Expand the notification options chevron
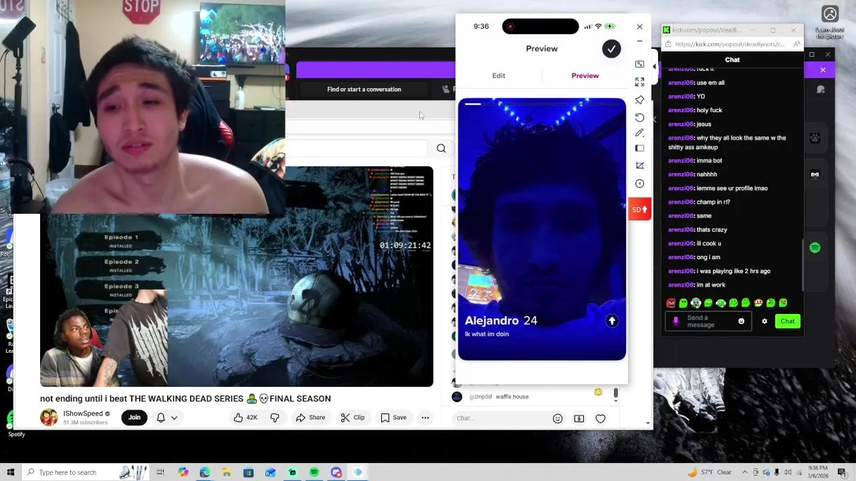 tap(174, 418)
